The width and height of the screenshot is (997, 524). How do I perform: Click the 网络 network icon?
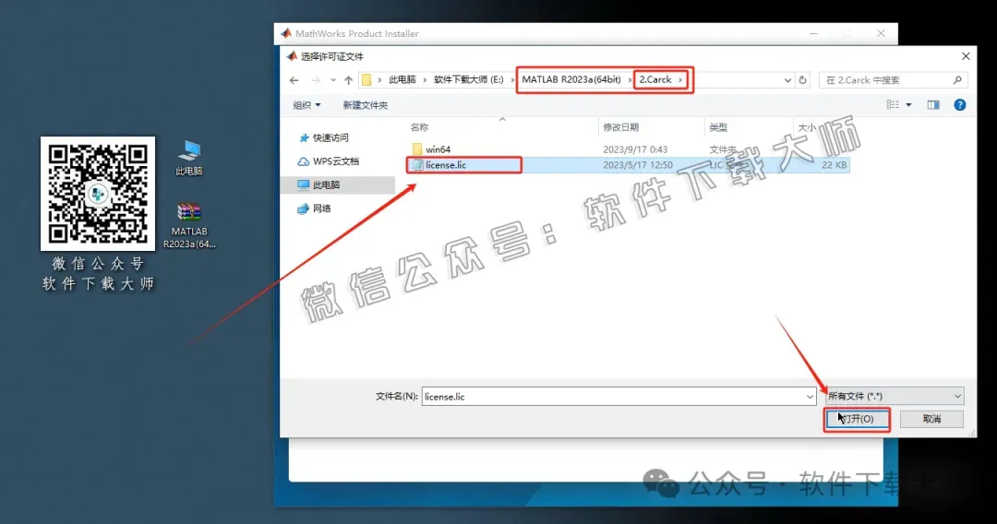pos(304,208)
